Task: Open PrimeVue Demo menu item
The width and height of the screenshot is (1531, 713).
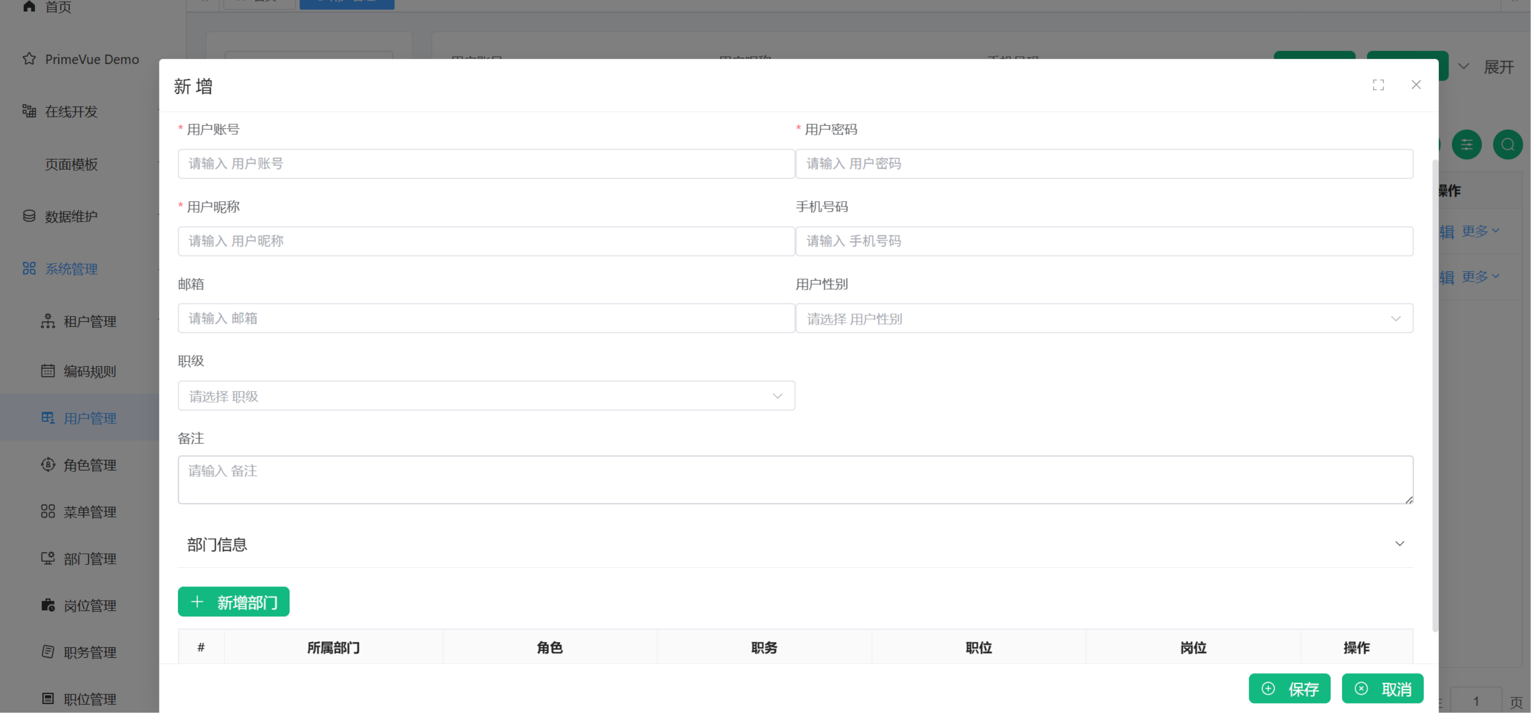Action: [x=91, y=59]
